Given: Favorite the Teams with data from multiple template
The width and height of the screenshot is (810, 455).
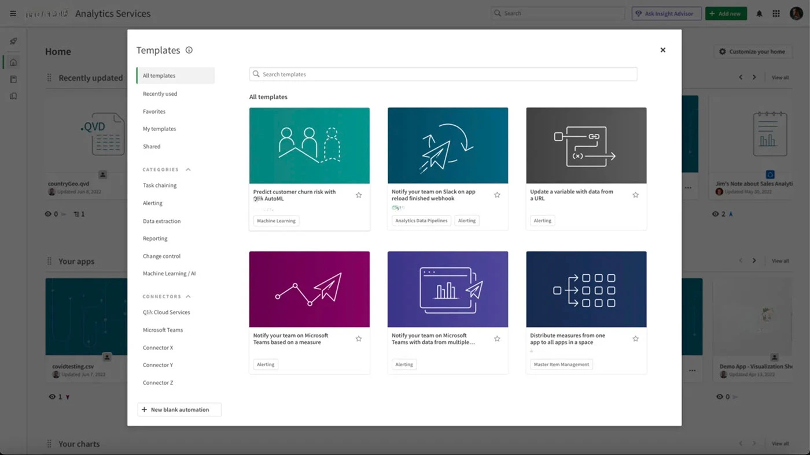Looking at the screenshot, I should [497, 339].
